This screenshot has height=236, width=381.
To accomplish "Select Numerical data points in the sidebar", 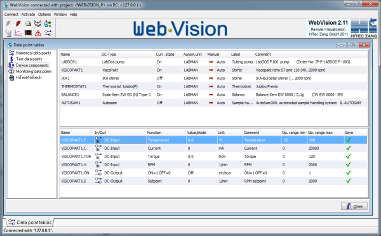I will point(33,53).
